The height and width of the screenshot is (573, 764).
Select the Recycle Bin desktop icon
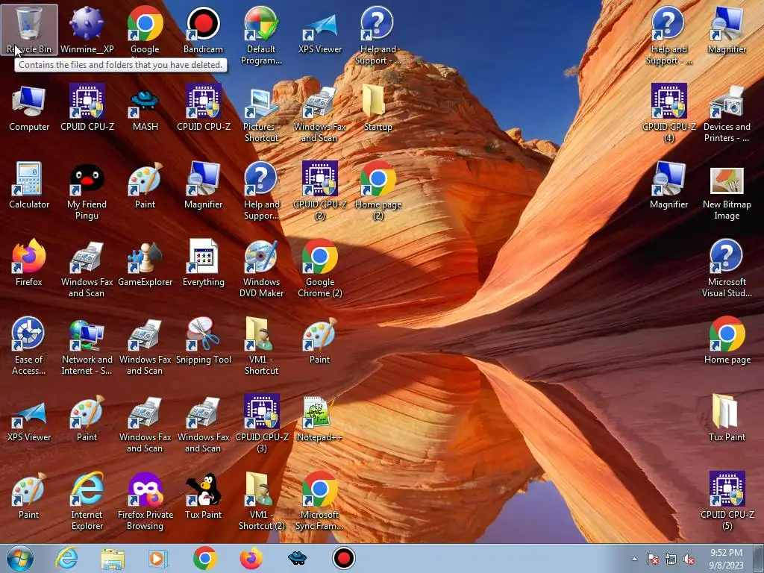coord(29,29)
